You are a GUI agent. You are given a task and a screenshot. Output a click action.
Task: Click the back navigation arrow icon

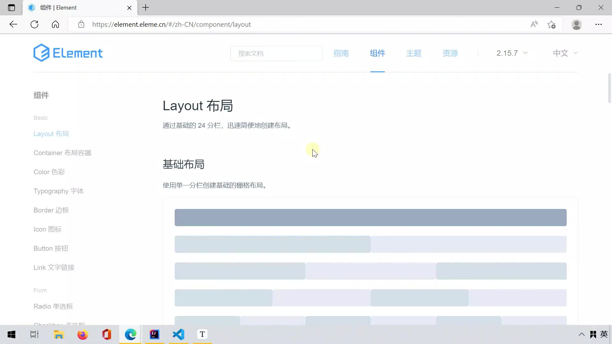click(13, 24)
